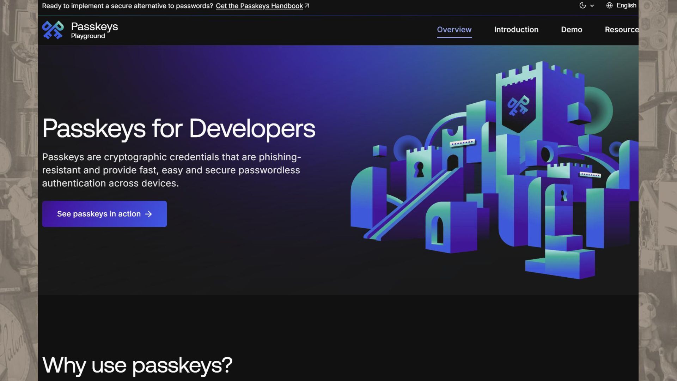Click the globe language icon

pos(609,5)
